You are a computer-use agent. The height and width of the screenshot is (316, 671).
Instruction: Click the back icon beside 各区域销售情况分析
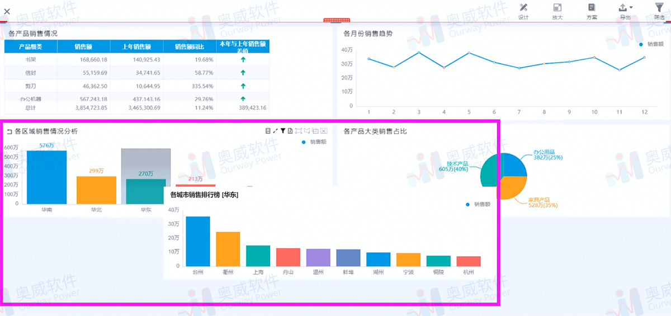tap(9, 131)
